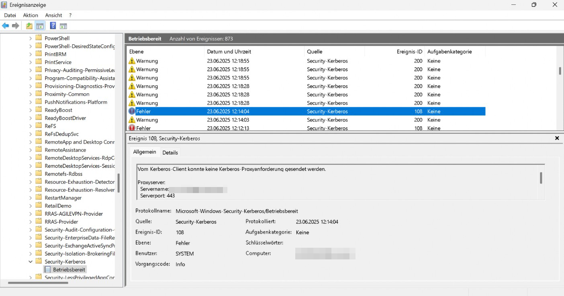
Task: Toggle the action pane visibility icon
Action: pyautogui.click(x=63, y=25)
